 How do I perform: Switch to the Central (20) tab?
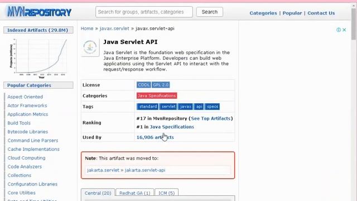[98, 193]
